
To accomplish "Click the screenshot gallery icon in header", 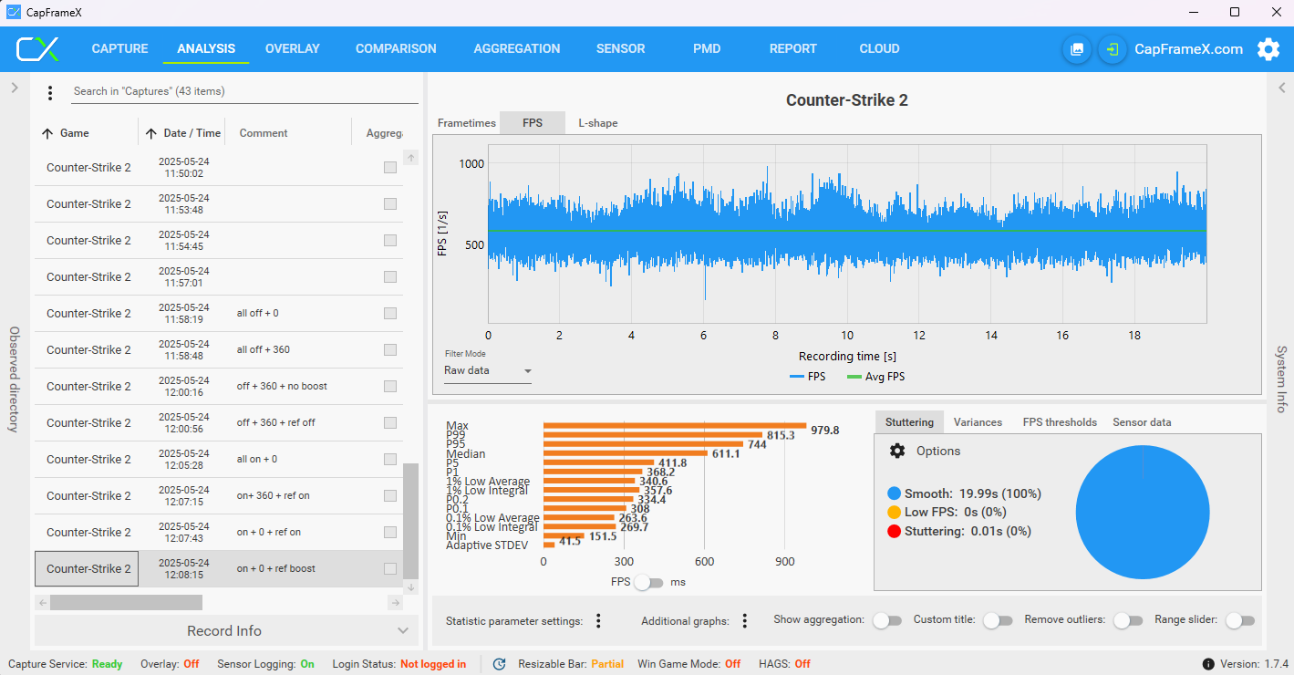I will coord(1077,49).
